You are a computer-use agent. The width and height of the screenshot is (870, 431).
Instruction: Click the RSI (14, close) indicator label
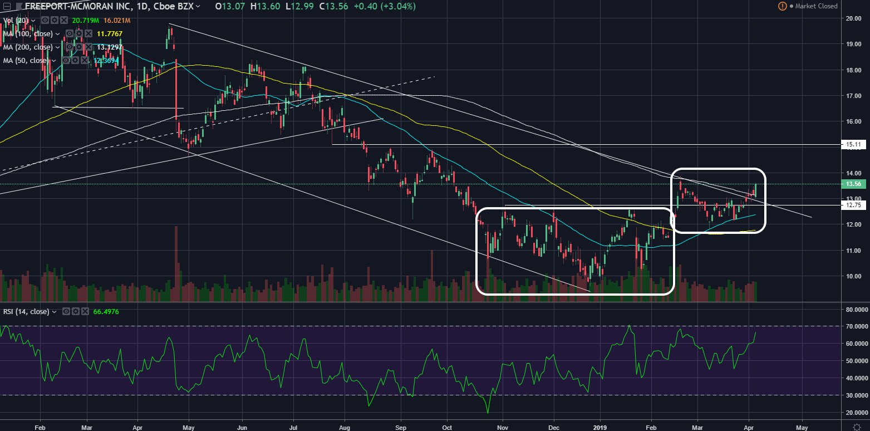[26, 312]
